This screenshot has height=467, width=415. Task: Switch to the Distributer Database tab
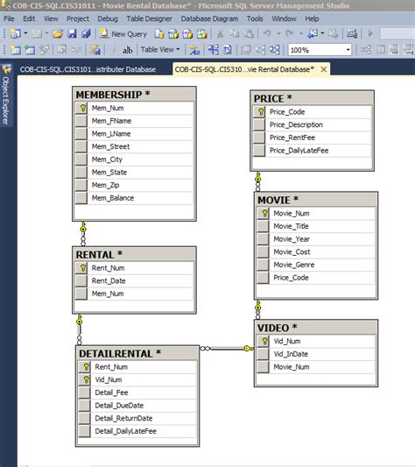(x=88, y=69)
